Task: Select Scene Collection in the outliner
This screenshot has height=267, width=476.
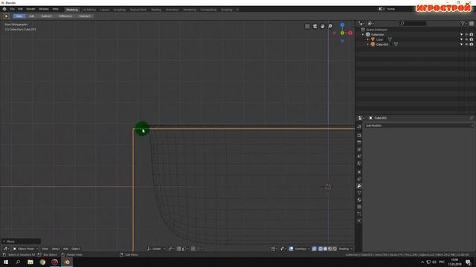Action: 376,30
